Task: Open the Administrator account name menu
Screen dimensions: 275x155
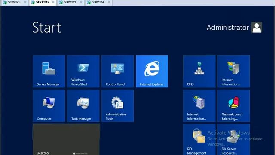Action: (228, 28)
